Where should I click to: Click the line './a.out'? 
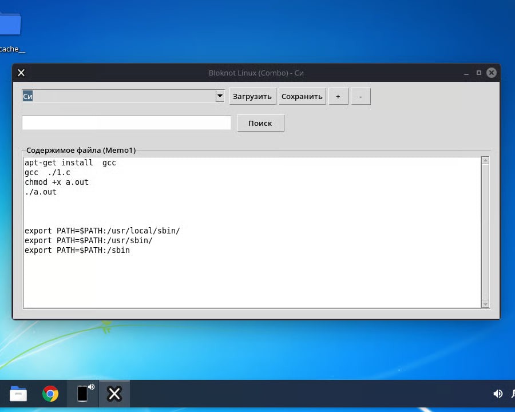point(41,192)
